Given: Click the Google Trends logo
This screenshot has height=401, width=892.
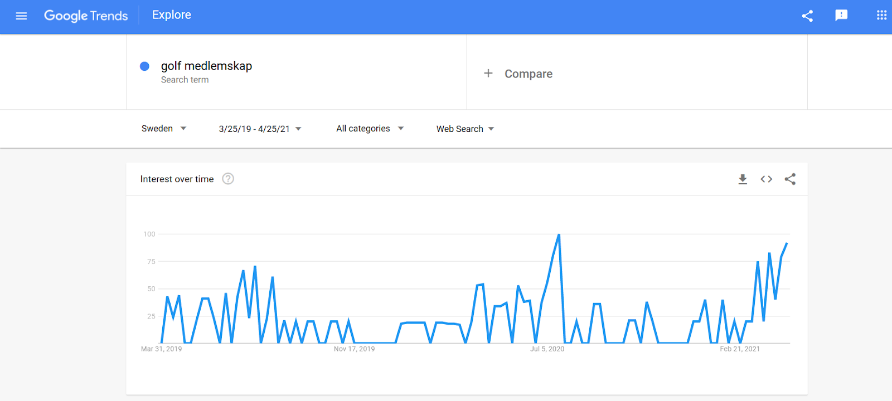Looking at the screenshot, I should click(x=86, y=16).
